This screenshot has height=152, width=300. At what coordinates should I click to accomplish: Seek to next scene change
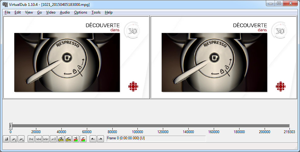tap(83, 139)
